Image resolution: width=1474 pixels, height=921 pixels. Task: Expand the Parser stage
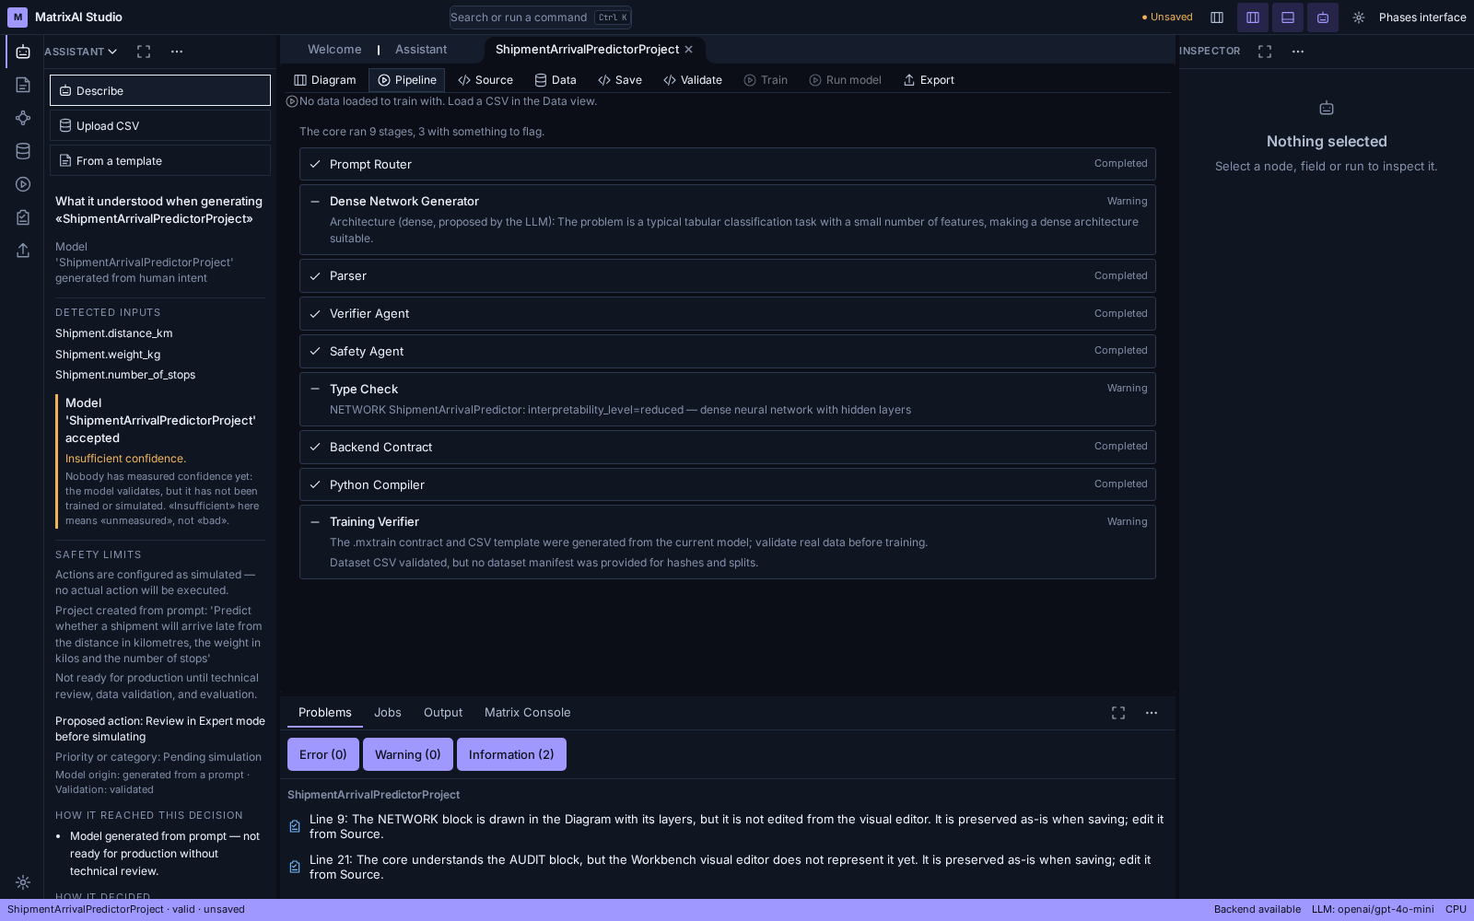coord(728,275)
